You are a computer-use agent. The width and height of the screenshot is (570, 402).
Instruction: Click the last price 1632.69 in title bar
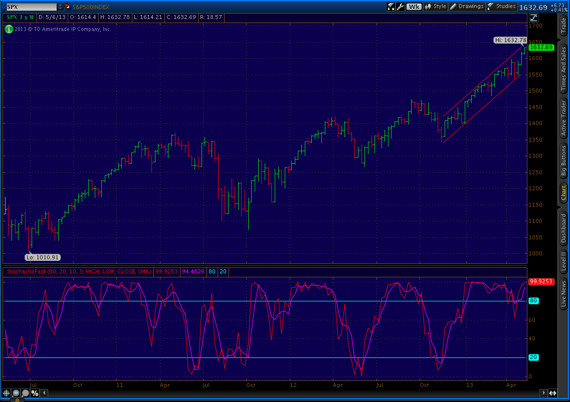[533, 8]
